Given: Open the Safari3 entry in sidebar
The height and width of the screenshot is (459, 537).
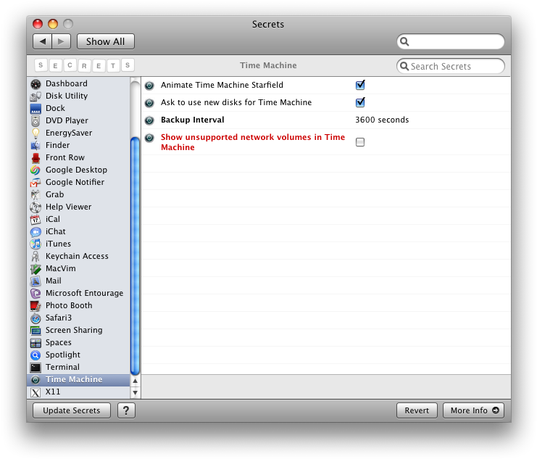Looking at the screenshot, I should (59, 318).
